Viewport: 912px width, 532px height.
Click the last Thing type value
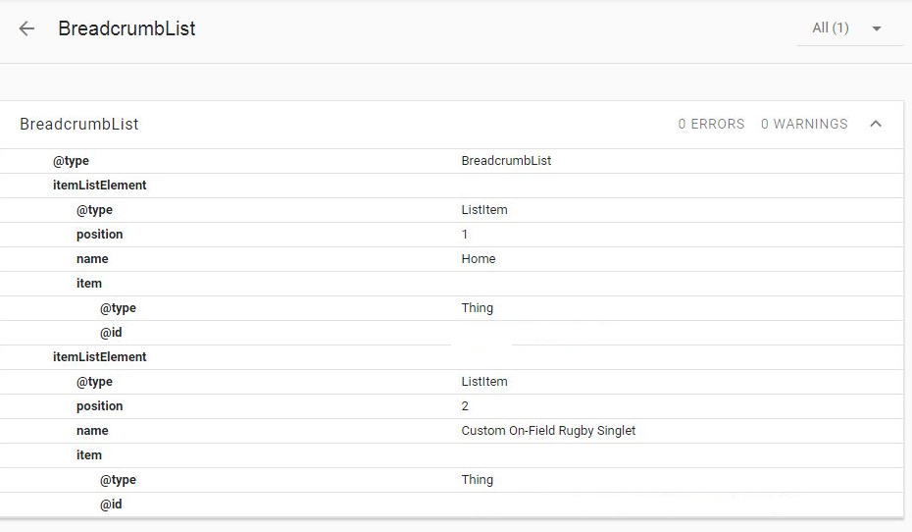coord(478,480)
